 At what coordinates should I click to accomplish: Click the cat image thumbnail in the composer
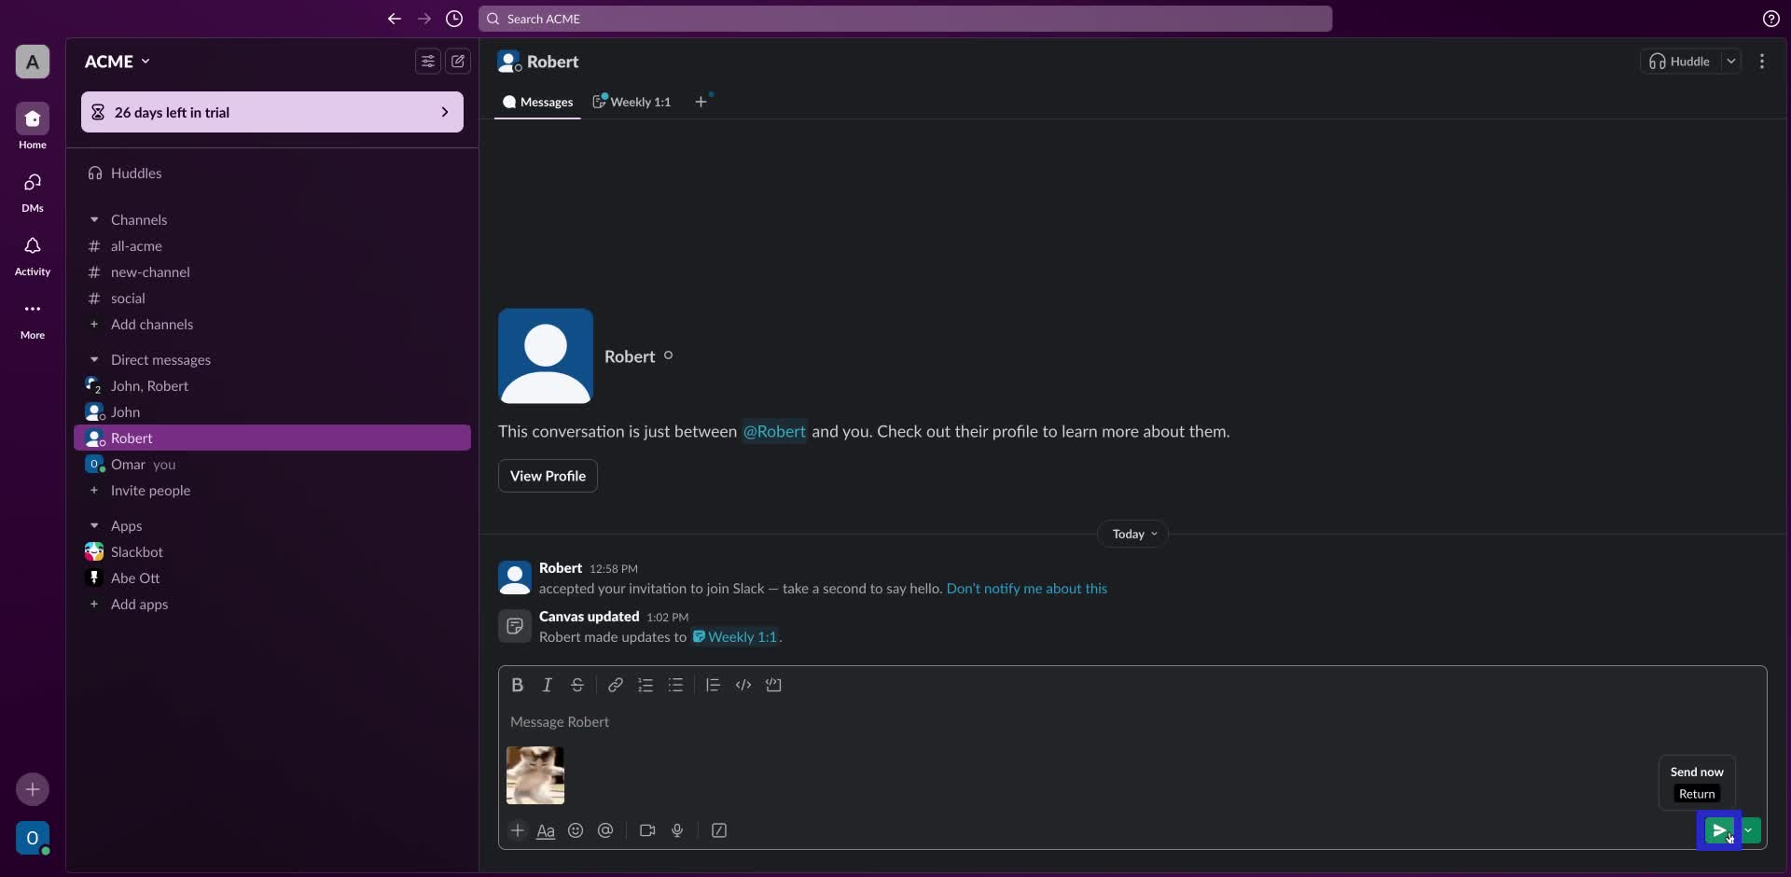tap(535, 775)
